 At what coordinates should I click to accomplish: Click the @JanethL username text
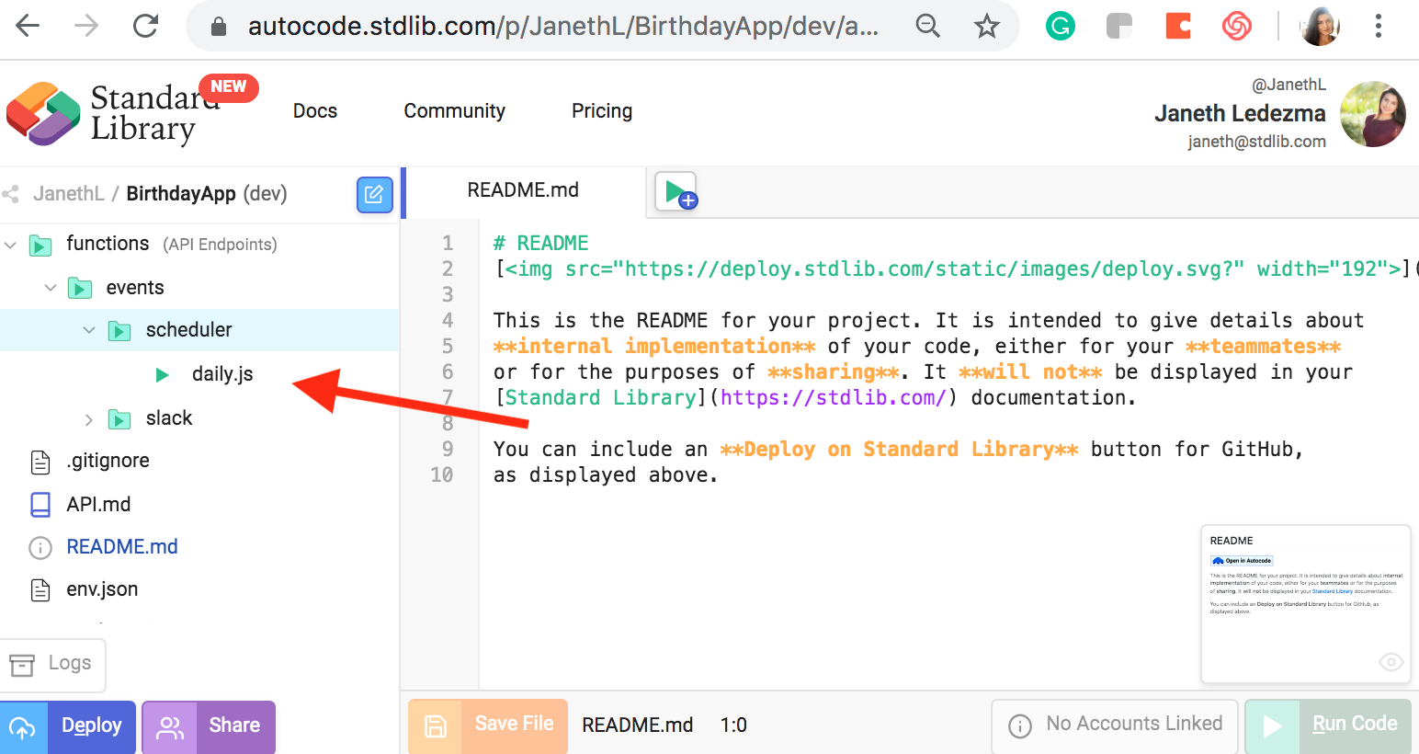coord(1288,85)
